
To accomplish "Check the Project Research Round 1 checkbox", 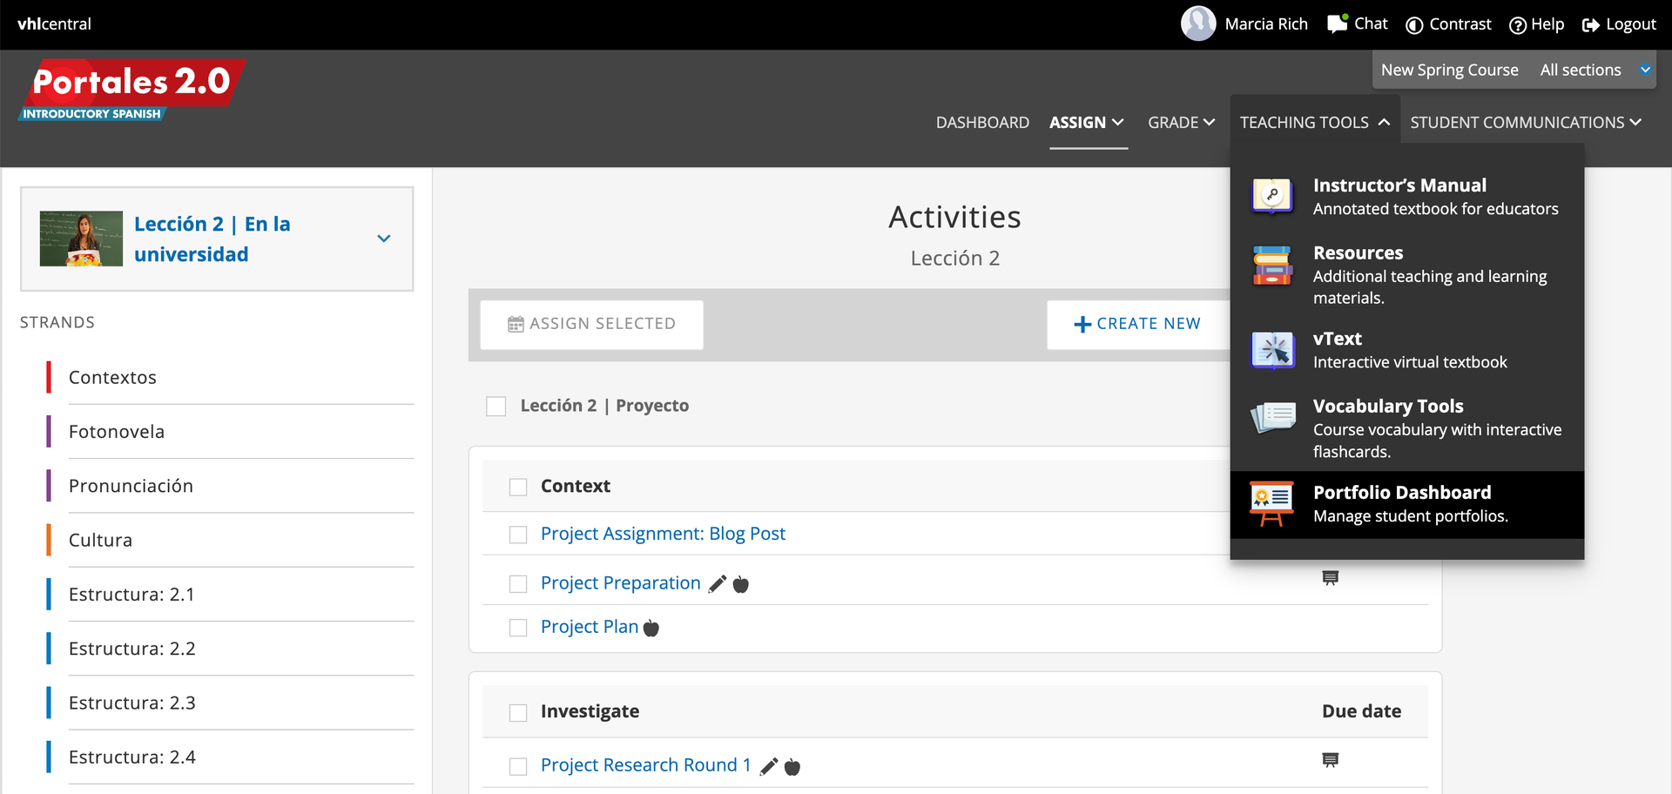I will point(518,766).
